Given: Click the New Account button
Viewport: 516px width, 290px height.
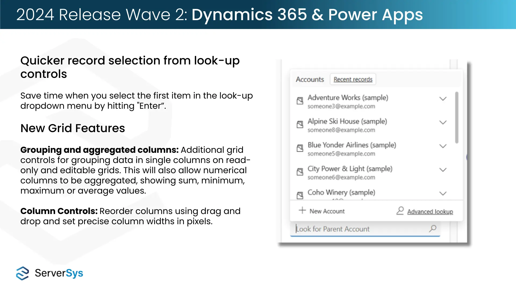Looking at the screenshot, I should (x=322, y=211).
